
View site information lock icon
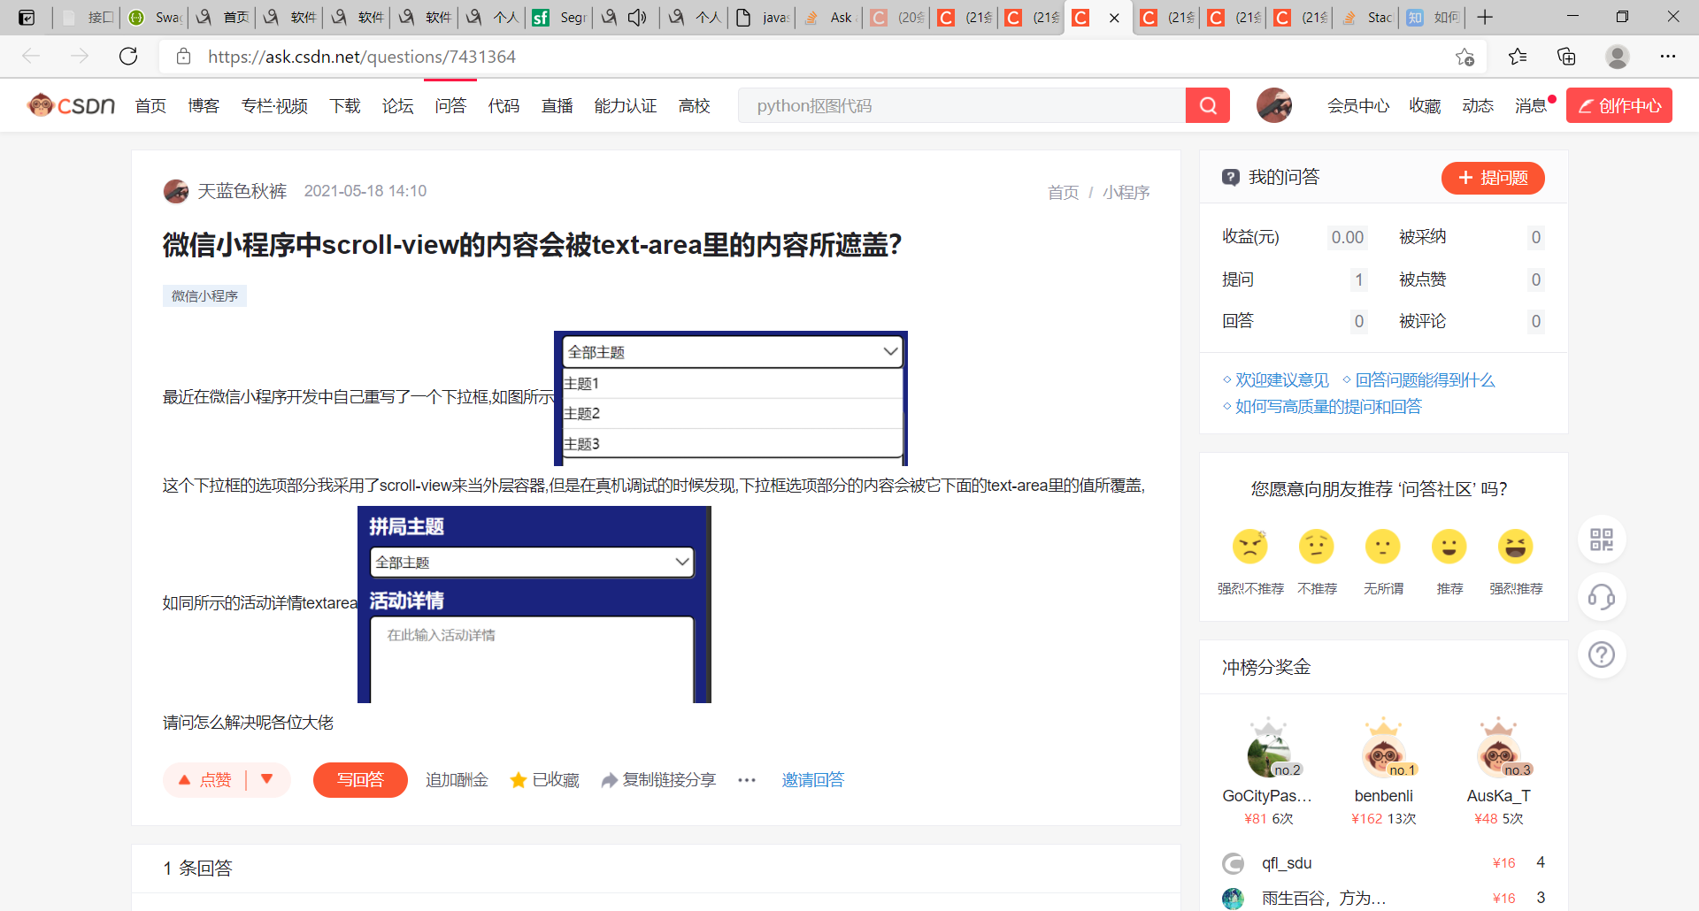(184, 57)
